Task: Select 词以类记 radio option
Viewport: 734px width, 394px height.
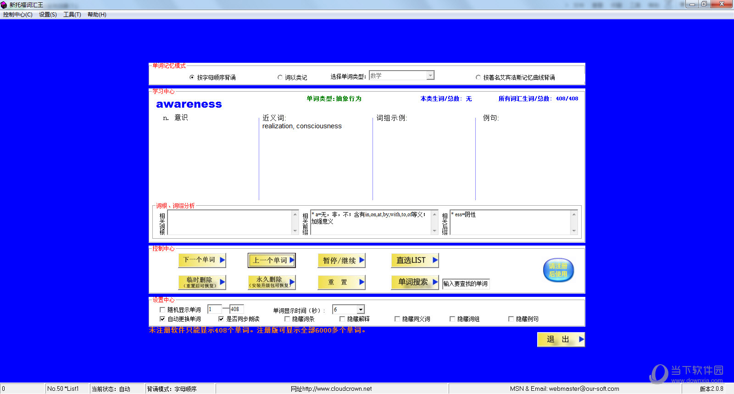Action: 292,77
